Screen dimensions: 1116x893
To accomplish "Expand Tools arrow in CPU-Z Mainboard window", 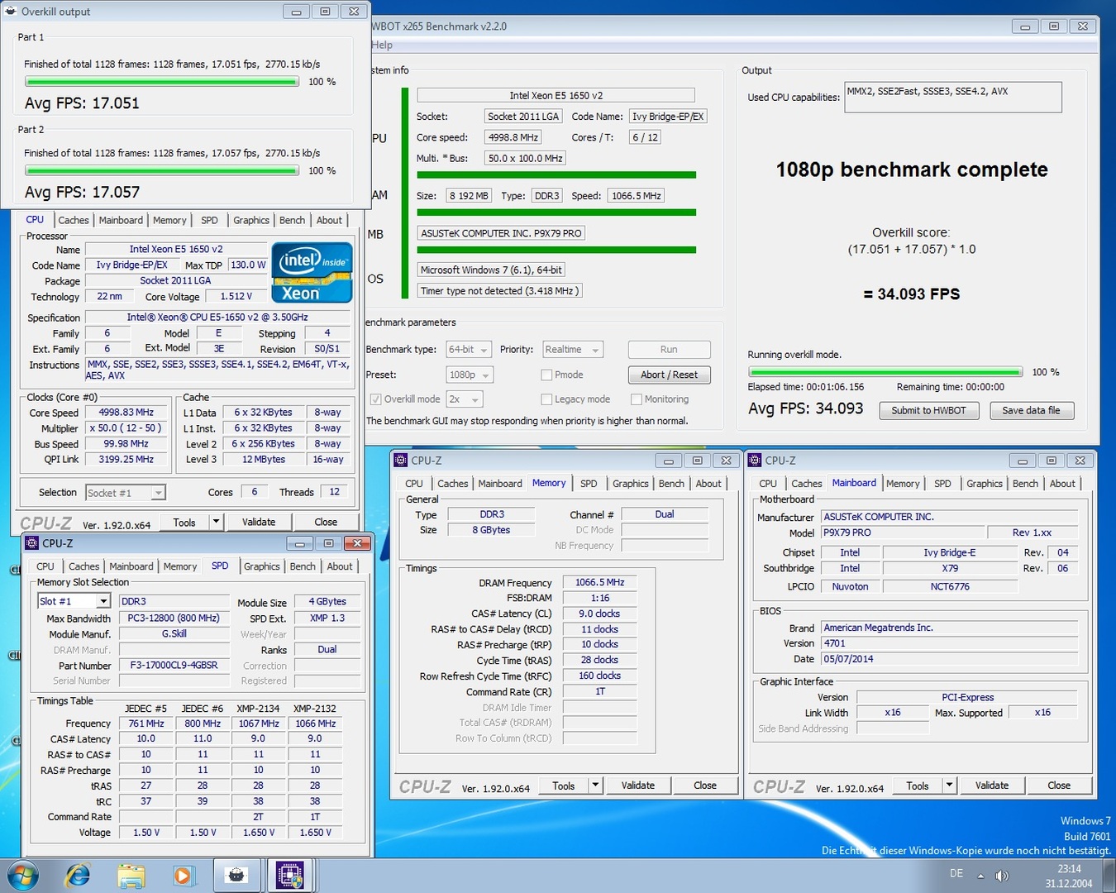I will click(949, 786).
